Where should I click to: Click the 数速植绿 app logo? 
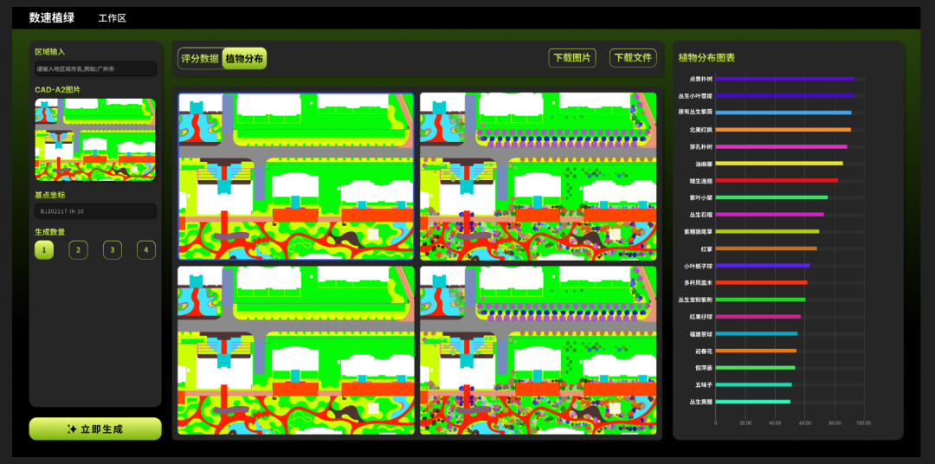(52, 18)
